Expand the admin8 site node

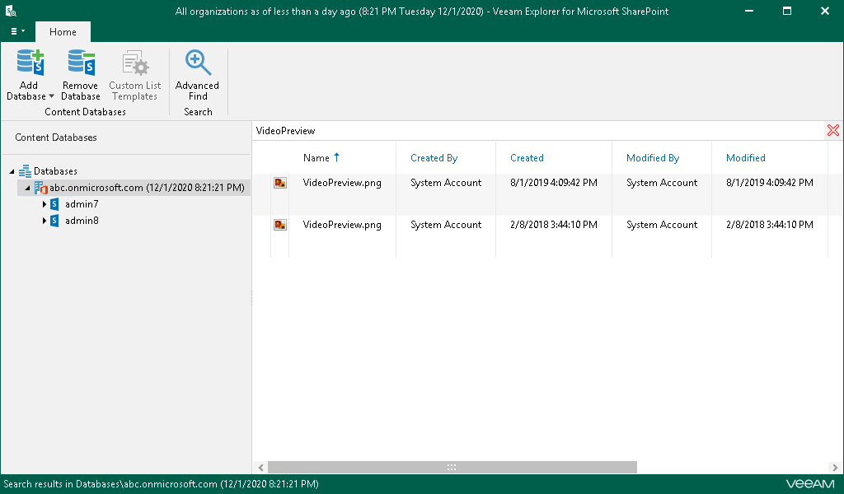click(x=45, y=221)
